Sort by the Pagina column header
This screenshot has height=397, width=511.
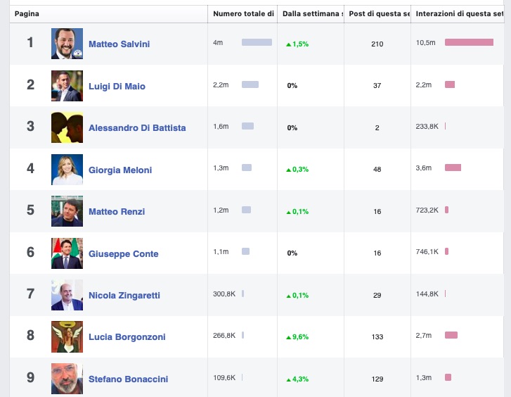click(27, 14)
